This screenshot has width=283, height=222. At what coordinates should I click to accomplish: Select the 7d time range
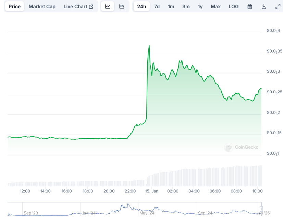tap(157, 7)
